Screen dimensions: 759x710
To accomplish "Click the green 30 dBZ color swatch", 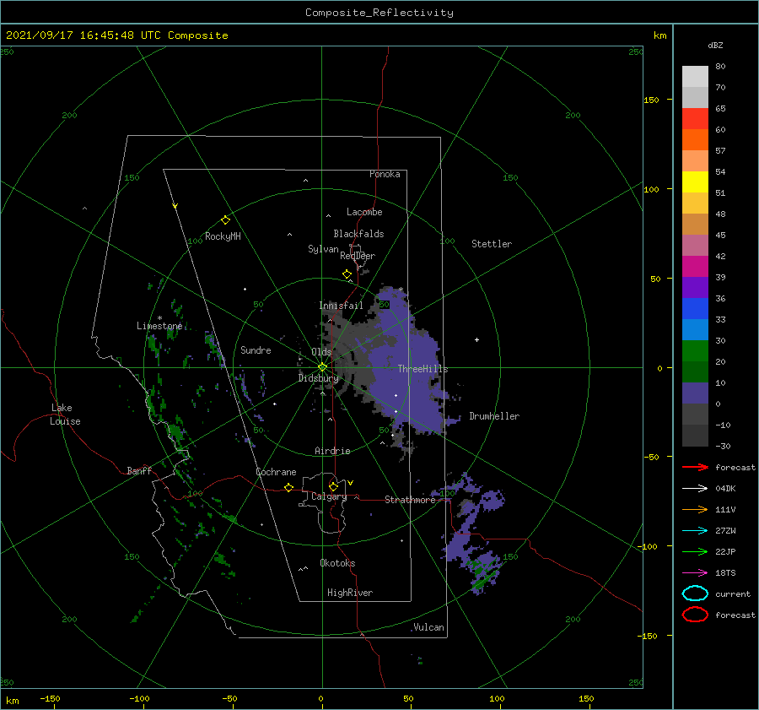I will click(695, 351).
